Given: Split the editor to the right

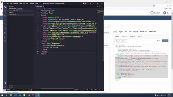Looking at the screenshot, I should 100,6.
